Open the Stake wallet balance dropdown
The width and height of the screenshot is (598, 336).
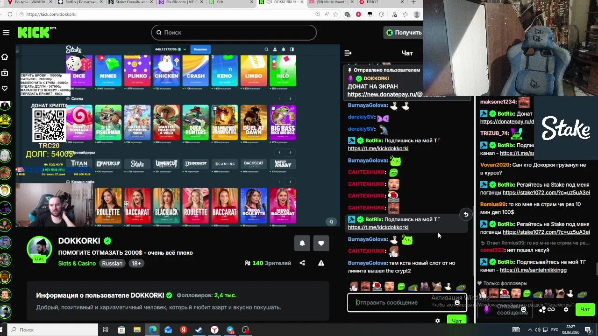click(171, 49)
